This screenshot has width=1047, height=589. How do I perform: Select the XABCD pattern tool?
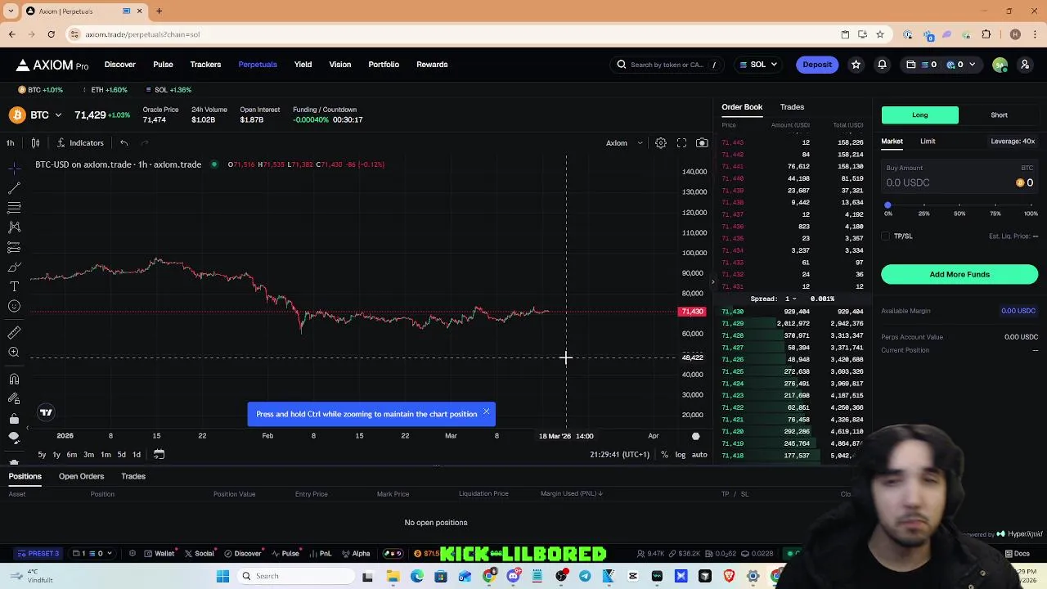coord(14,227)
